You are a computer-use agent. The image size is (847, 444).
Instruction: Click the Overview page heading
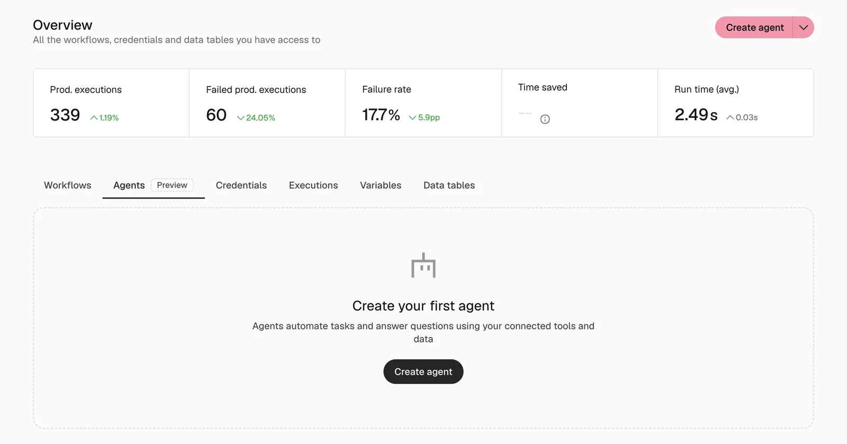62,25
